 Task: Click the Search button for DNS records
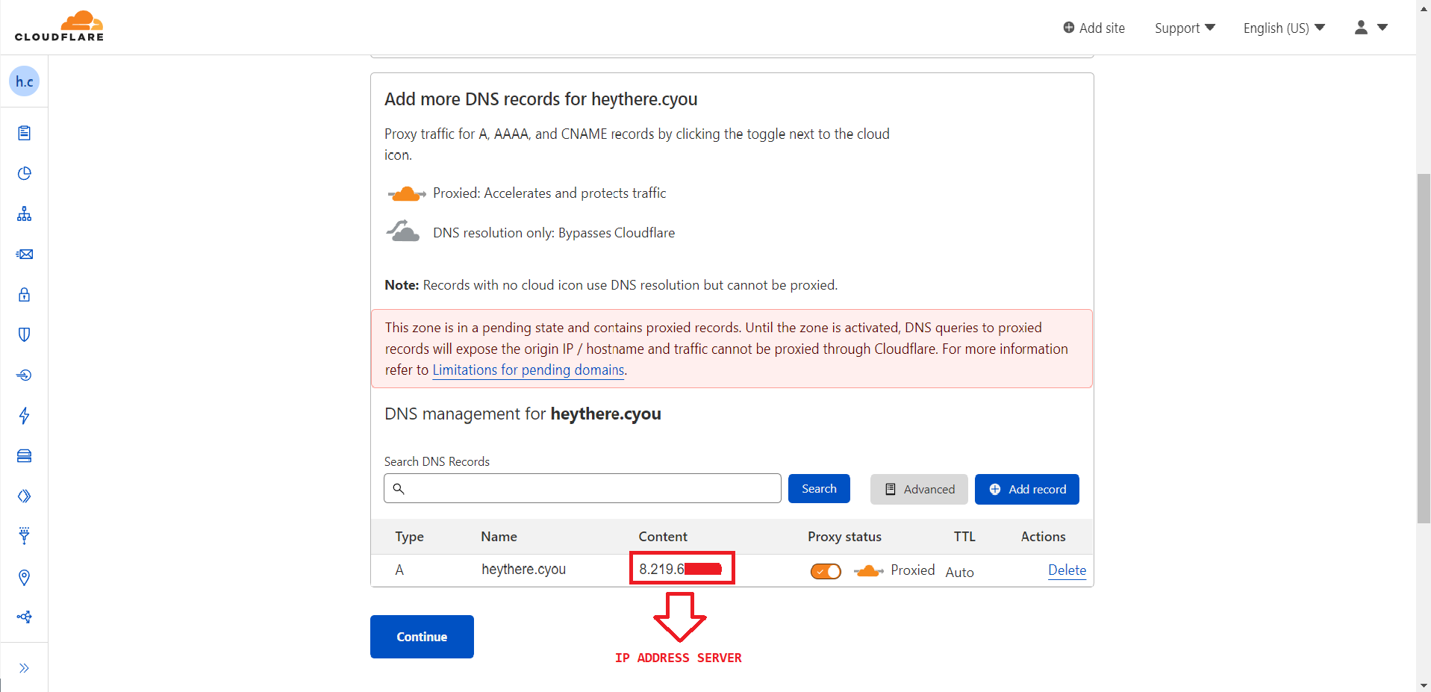coord(819,489)
